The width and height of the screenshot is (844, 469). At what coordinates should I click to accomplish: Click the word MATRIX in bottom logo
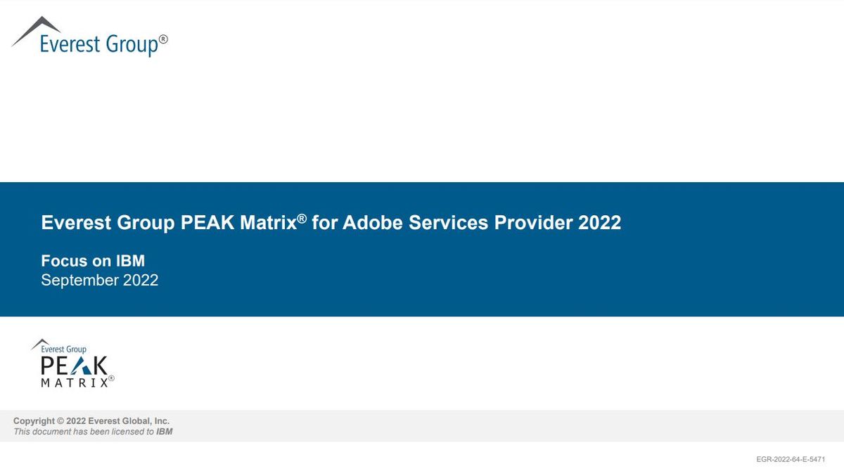[74, 383]
